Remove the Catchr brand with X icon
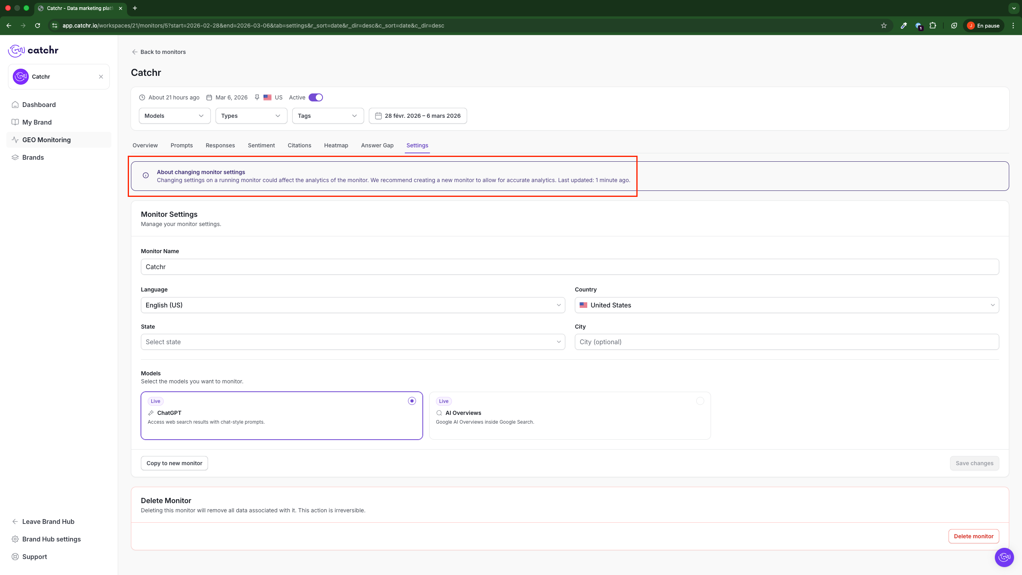 click(x=101, y=77)
